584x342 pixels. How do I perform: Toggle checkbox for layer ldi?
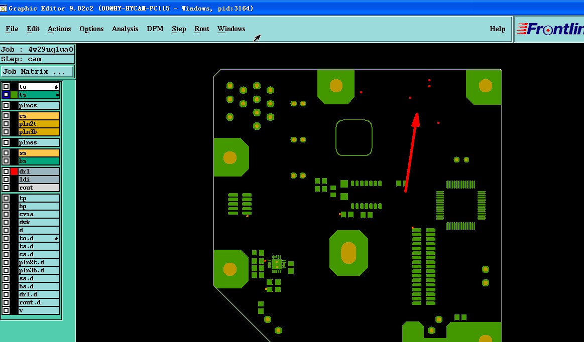6,180
